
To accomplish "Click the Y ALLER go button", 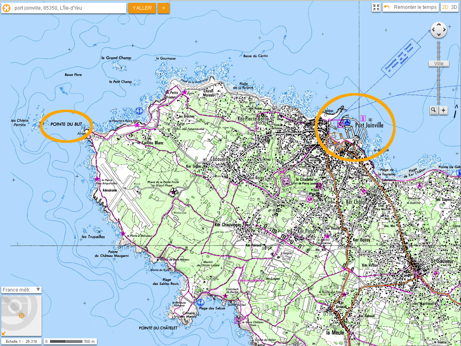I will click(142, 8).
